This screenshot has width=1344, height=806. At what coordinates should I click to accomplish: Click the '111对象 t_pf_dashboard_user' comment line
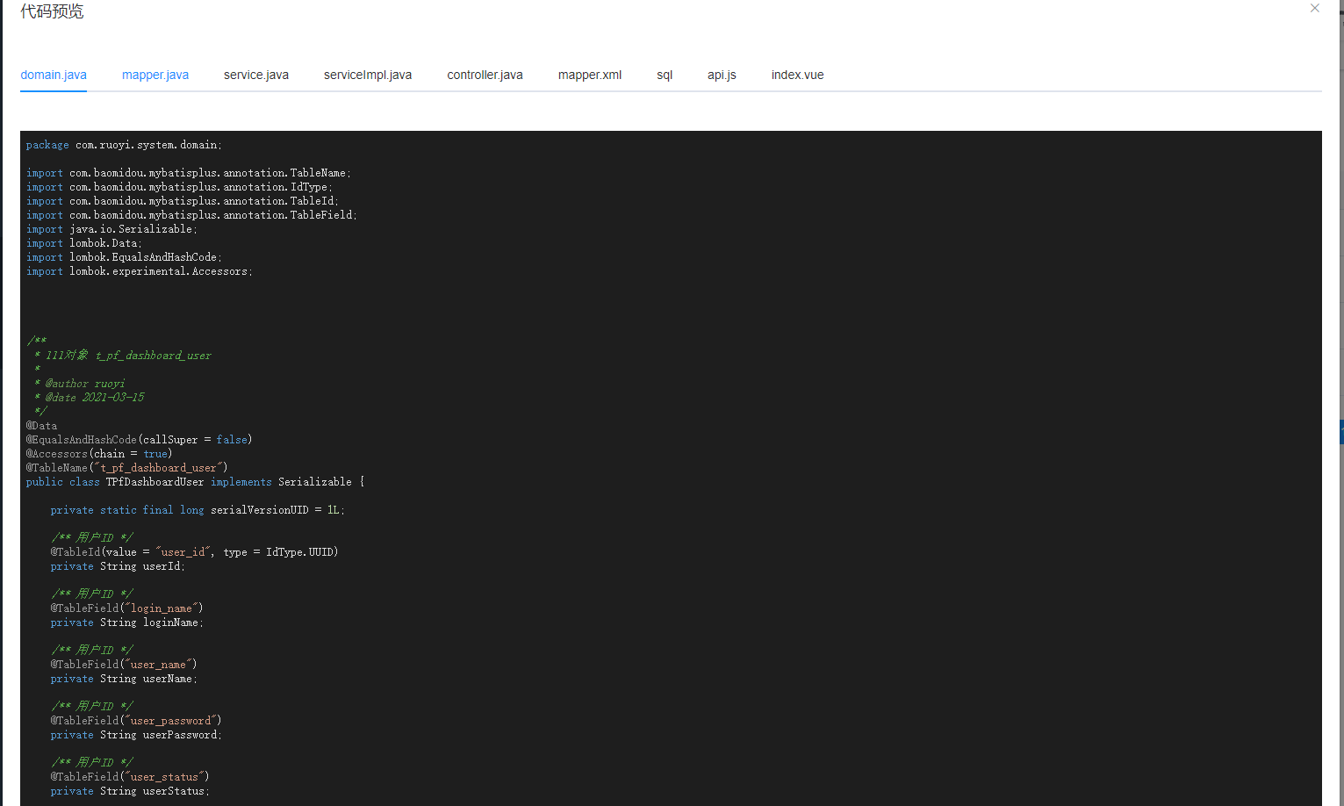(x=123, y=356)
